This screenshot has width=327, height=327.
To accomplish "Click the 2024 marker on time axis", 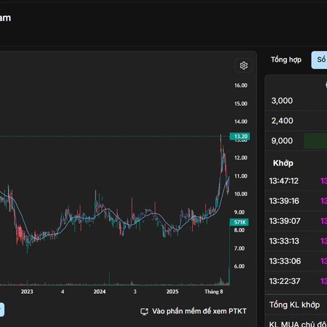I will (x=100, y=292).
